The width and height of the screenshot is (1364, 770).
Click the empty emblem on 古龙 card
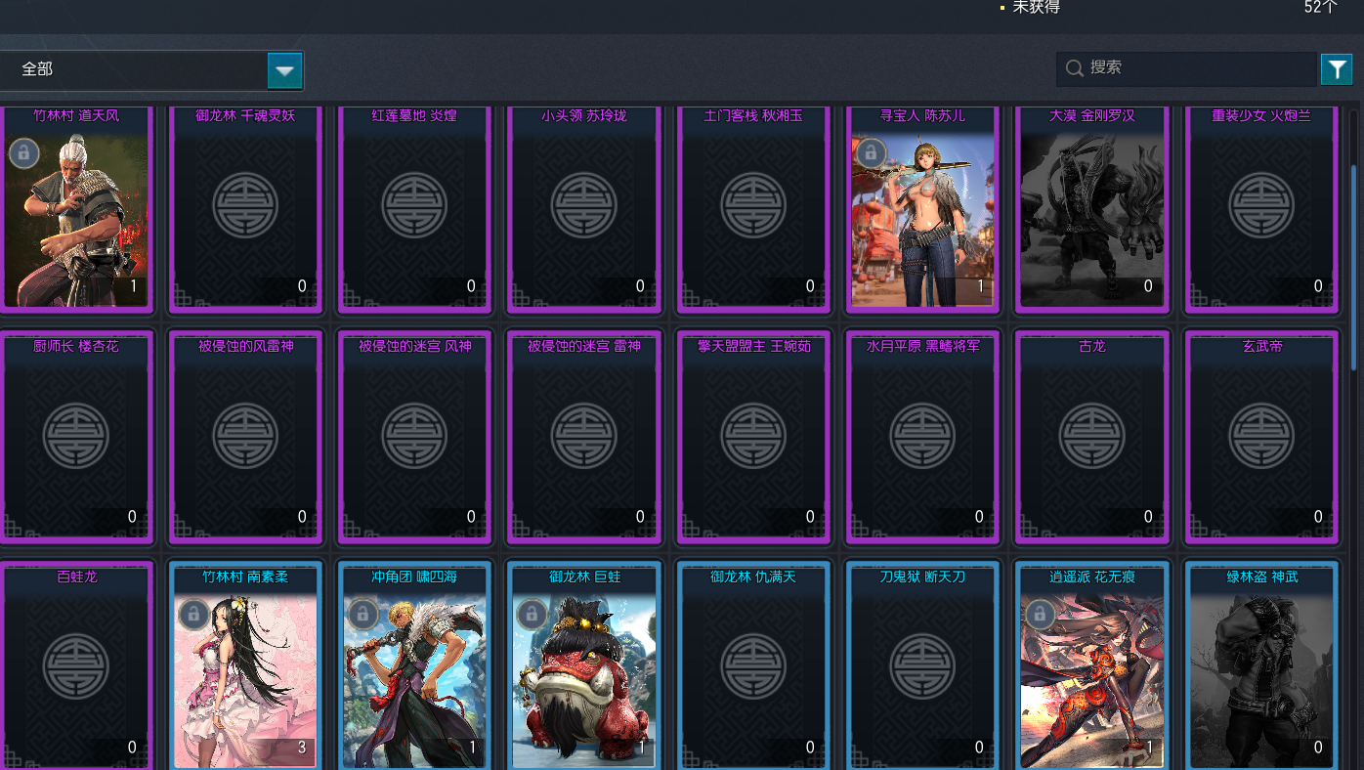(x=1092, y=436)
